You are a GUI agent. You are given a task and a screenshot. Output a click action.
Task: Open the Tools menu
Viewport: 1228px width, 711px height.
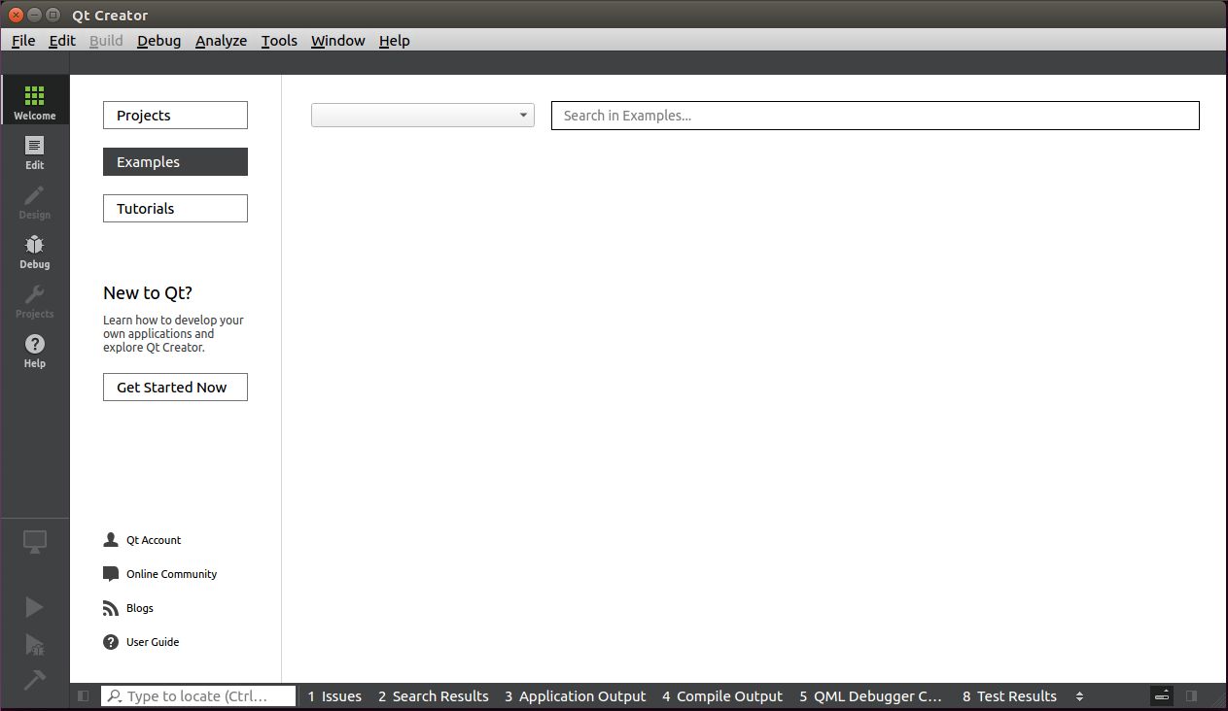click(x=279, y=41)
